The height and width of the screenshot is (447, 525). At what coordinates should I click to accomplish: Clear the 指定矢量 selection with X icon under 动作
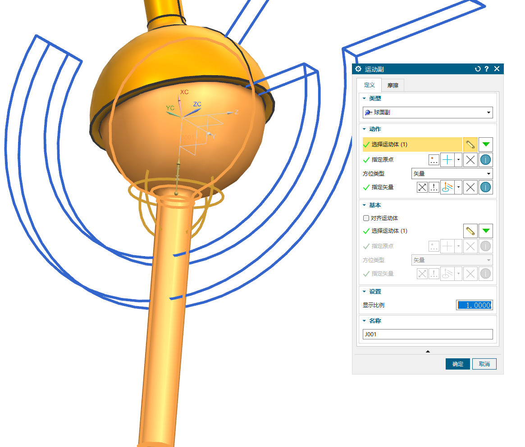point(470,187)
